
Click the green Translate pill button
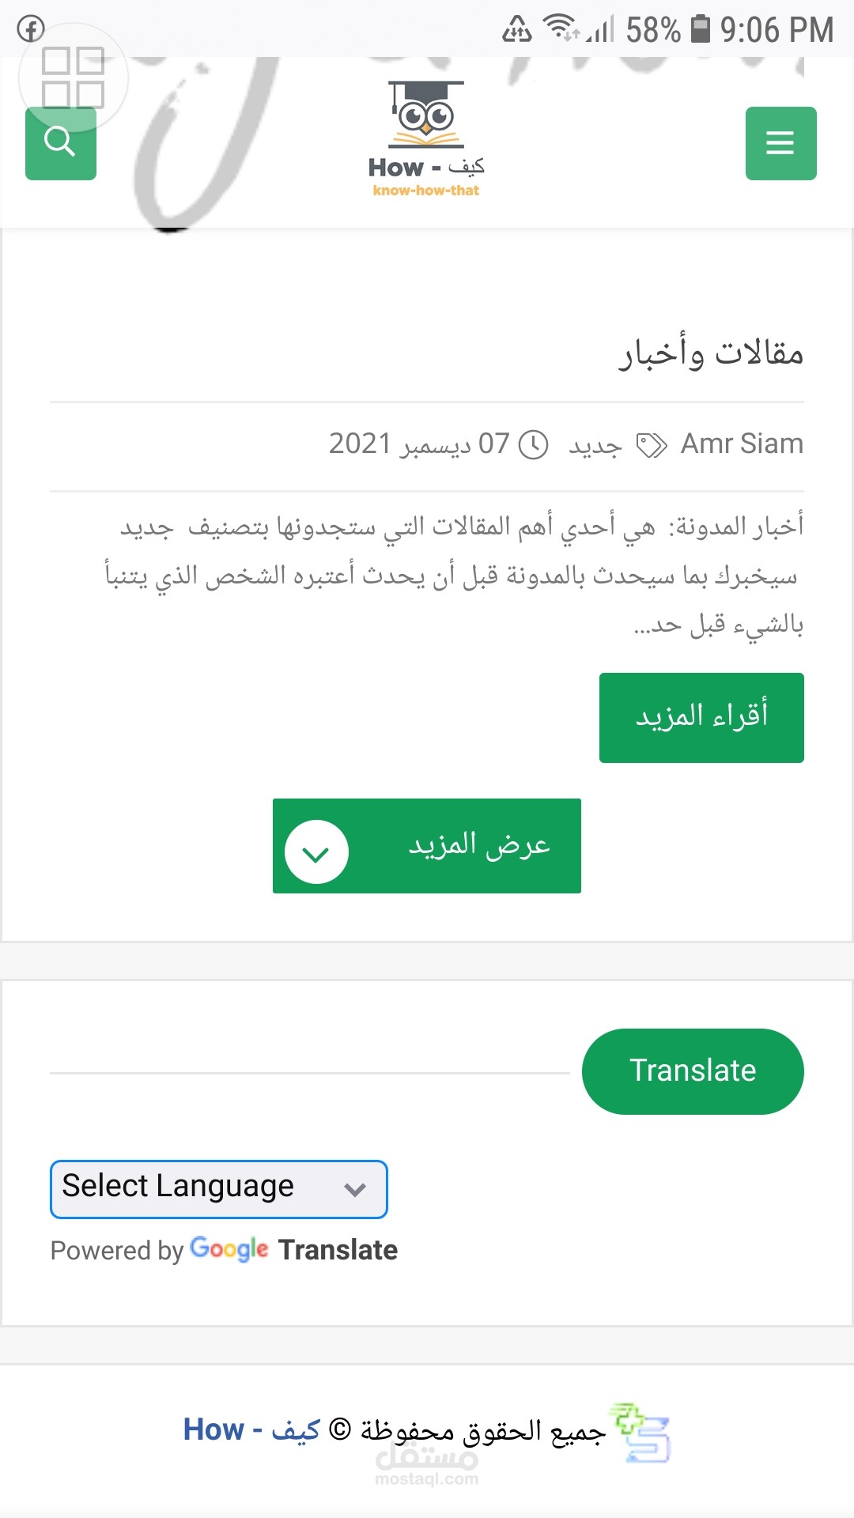pyautogui.click(x=693, y=1071)
